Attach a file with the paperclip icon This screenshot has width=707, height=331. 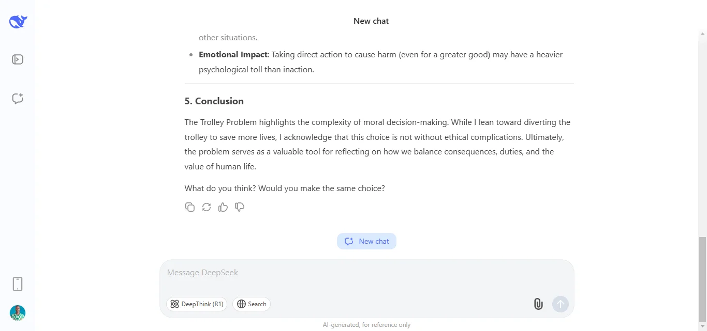538,304
